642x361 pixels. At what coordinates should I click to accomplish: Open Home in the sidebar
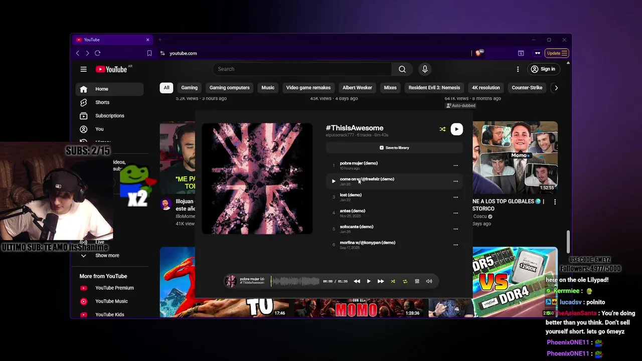tap(109, 89)
